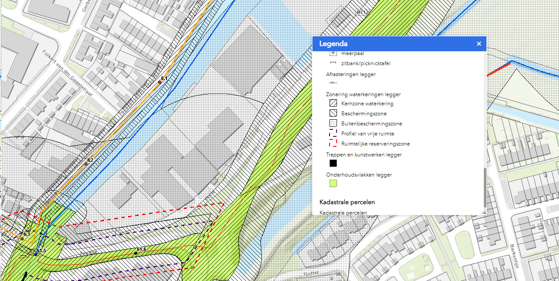The width and height of the screenshot is (559, 281).
Task: Click the "Zonering waterkeringen legger" heading
Action: (363, 94)
